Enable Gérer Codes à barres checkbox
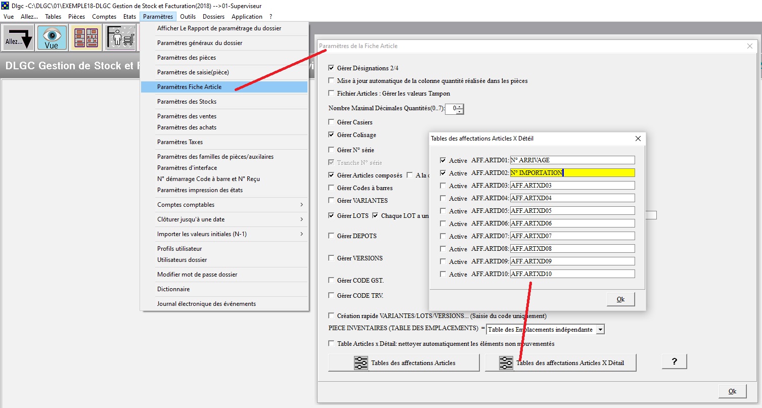 (332, 188)
